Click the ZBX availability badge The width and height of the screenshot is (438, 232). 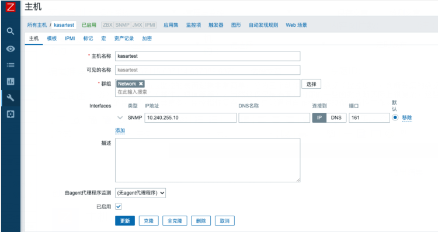[x=107, y=25]
